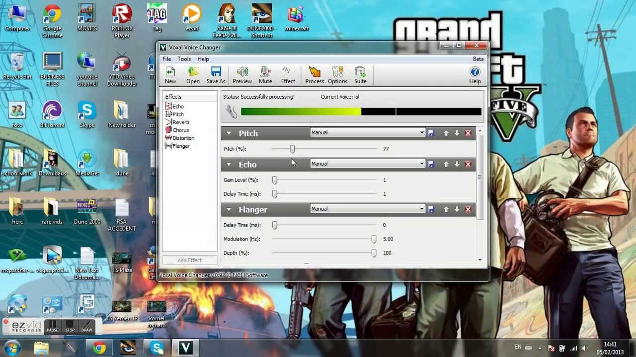The image size is (636, 357).
Task: Click the effects panel scroll-down arrow
Action: 480,260
